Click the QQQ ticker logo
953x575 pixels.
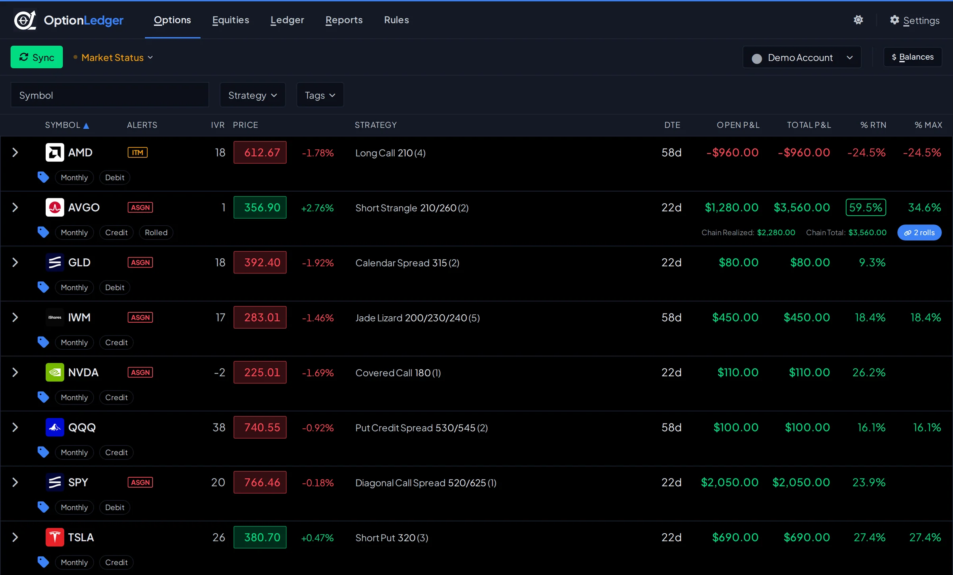pos(55,427)
